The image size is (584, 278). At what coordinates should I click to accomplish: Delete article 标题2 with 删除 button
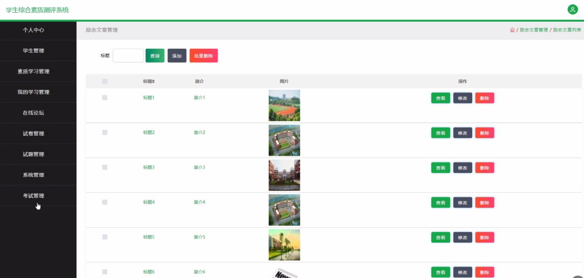click(484, 133)
